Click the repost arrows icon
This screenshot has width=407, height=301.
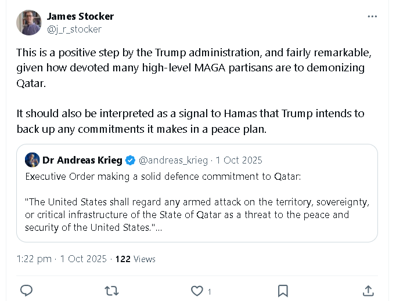[x=112, y=291]
